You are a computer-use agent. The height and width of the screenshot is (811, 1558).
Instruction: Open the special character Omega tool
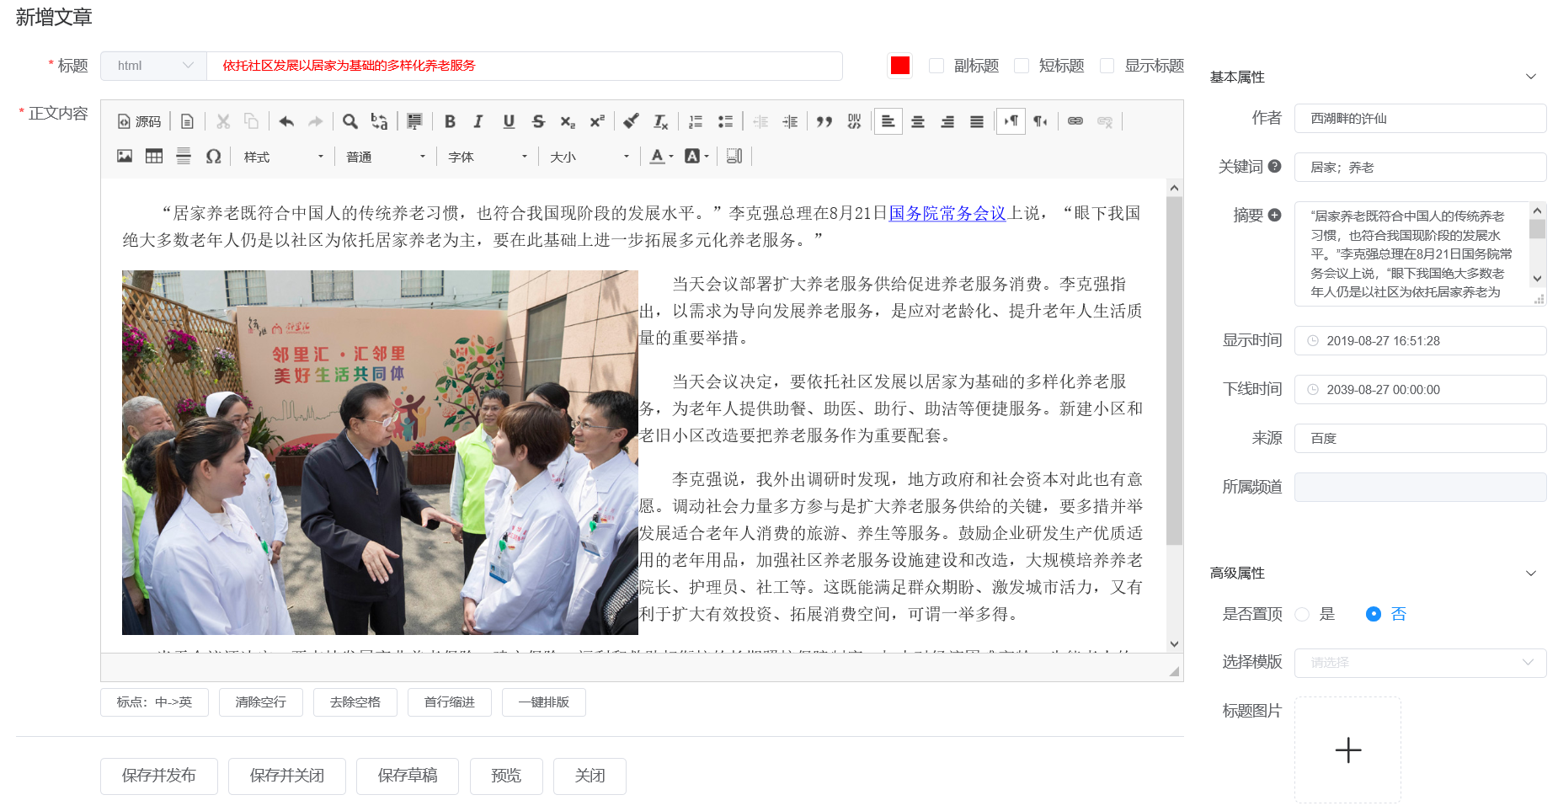(213, 156)
